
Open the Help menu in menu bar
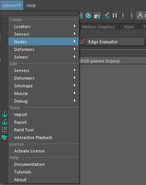click(31, 5)
